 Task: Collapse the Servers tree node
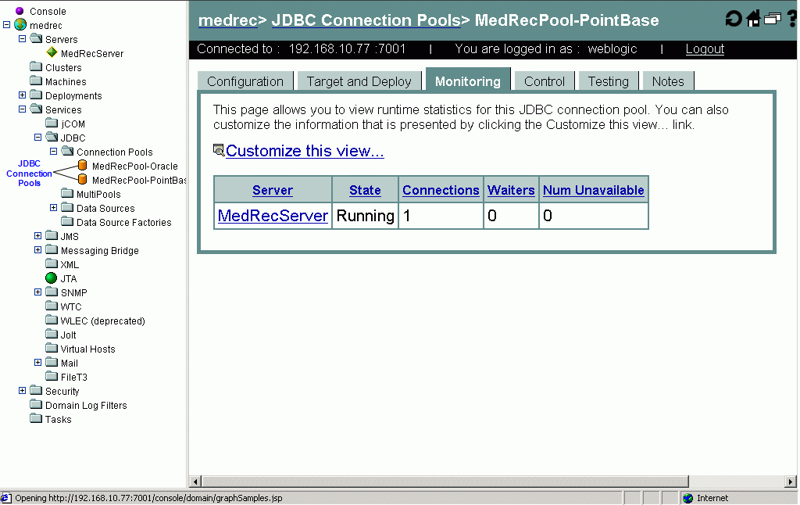pyautogui.click(x=23, y=38)
